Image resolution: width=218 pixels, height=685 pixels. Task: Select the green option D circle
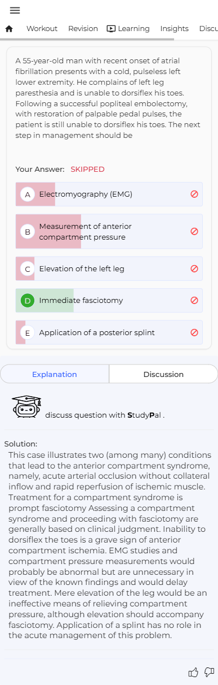28,301
